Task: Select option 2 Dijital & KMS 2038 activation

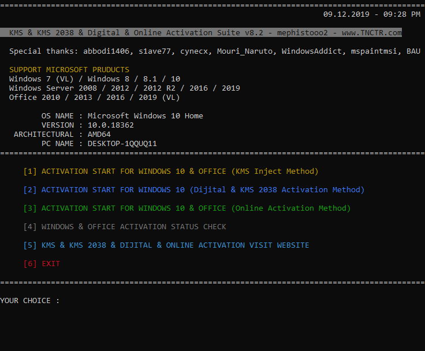Action: pyautogui.click(x=194, y=190)
